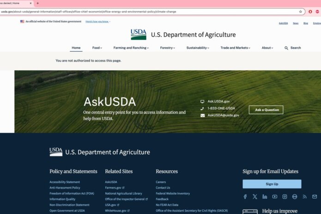Click the Sign Up button
The image size is (321, 214).
pos(272,184)
